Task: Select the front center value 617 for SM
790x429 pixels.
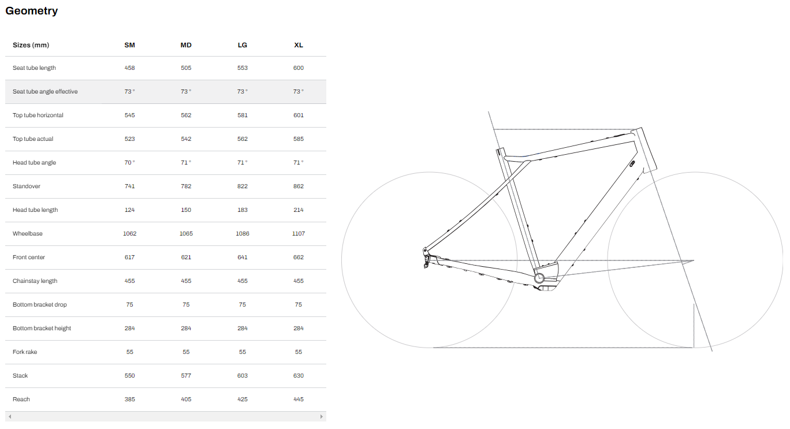Action: coord(129,257)
